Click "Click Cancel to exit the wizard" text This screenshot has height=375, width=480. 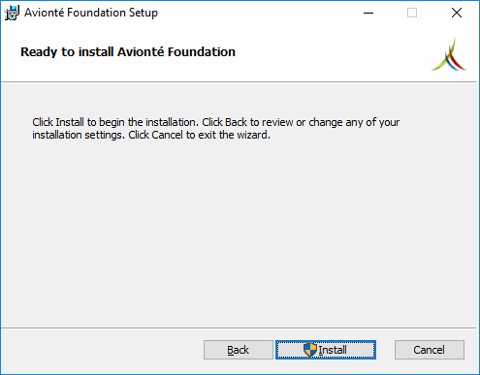click(x=200, y=135)
